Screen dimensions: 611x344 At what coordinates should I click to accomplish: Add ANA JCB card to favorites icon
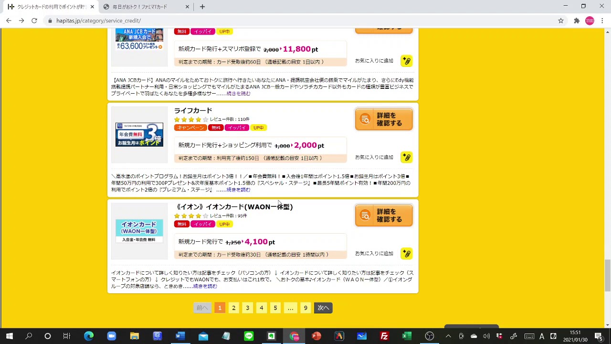(406, 61)
